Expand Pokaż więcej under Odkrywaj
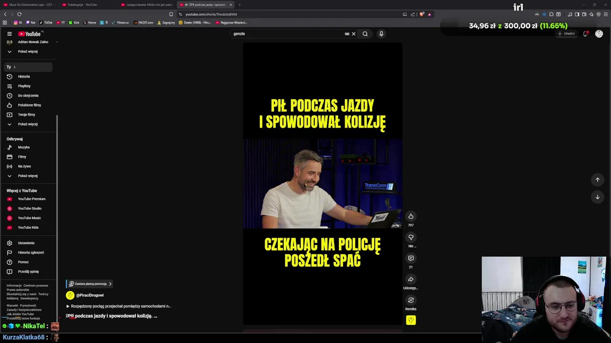 pyautogui.click(x=29, y=176)
